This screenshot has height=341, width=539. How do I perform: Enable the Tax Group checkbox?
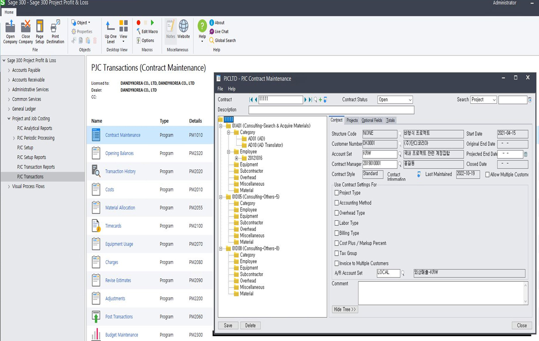click(337, 254)
